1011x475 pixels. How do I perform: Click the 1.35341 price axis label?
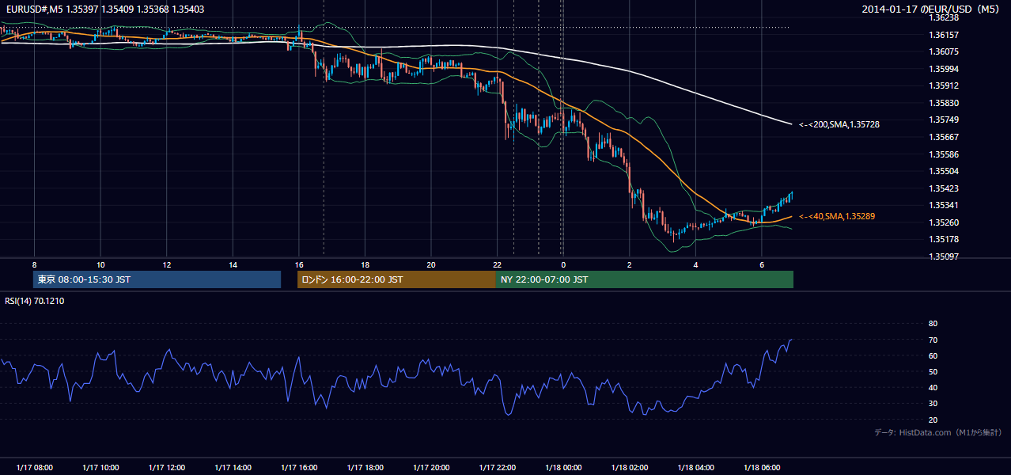click(944, 205)
